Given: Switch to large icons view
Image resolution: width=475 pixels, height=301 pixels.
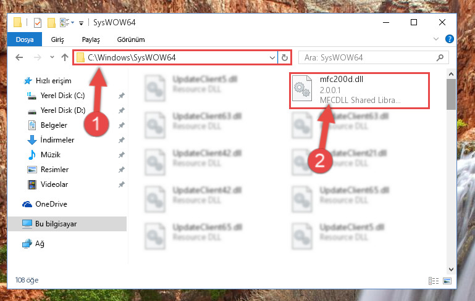Looking at the screenshot, I should pos(447,281).
